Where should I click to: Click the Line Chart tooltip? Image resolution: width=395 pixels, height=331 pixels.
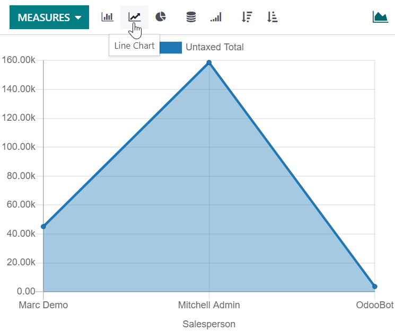click(134, 46)
